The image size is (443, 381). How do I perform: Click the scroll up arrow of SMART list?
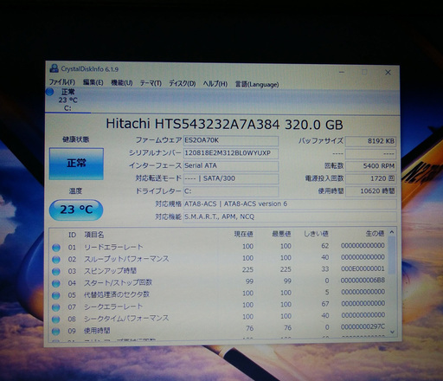click(392, 232)
